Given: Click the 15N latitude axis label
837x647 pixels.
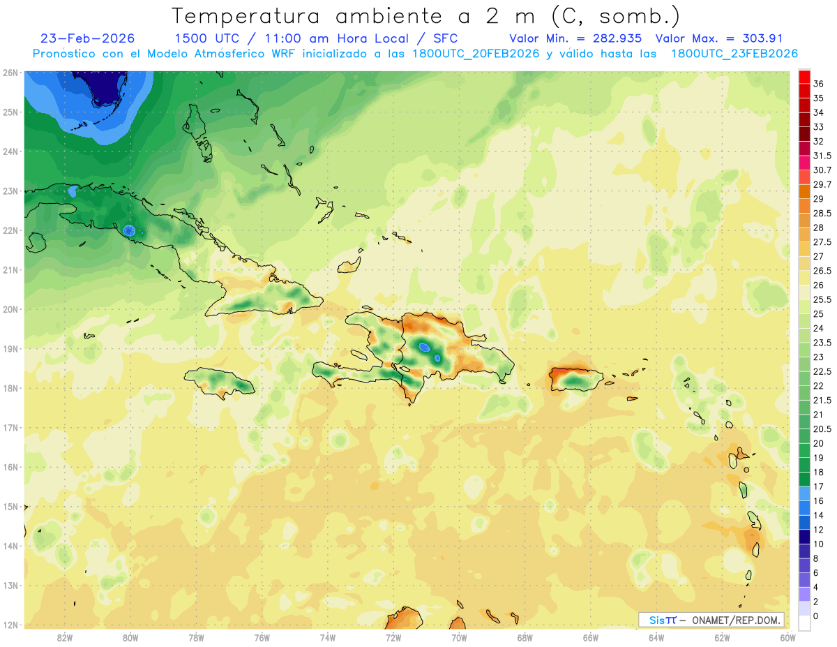Looking at the screenshot, I should point(10,506).
